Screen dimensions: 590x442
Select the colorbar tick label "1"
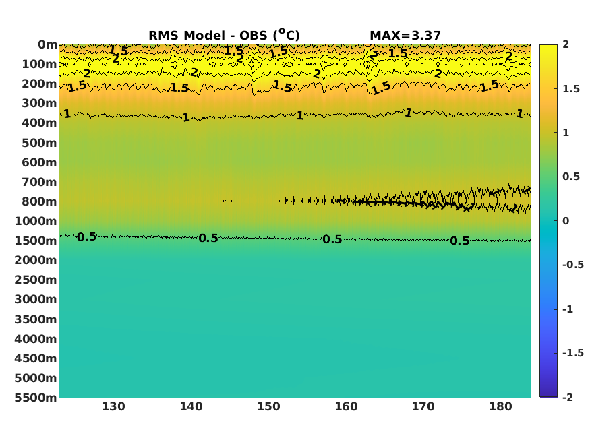coord(566,133)
